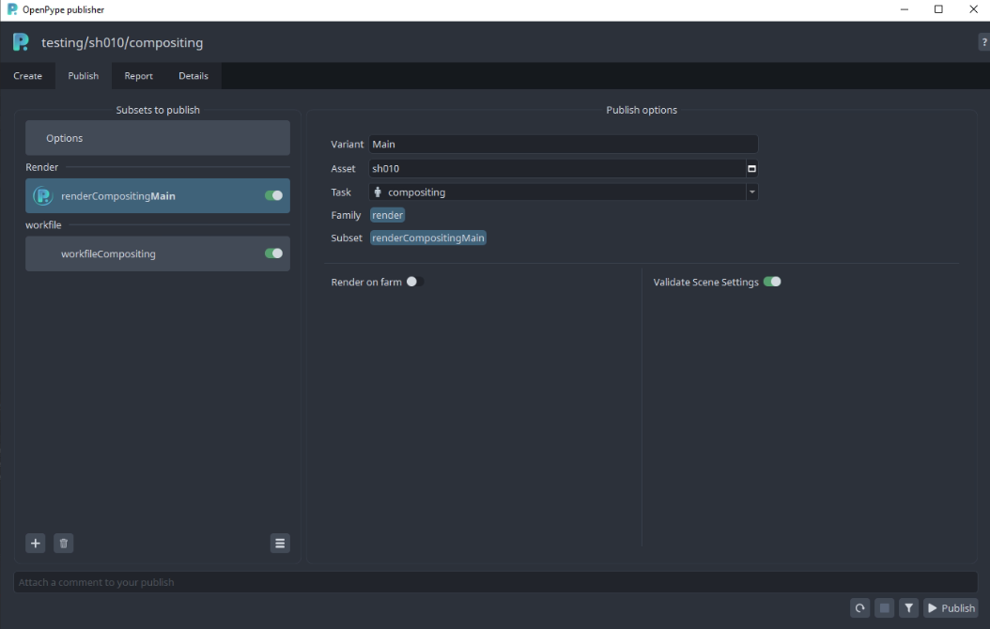Disable Validate Scene Settings
Viewport: 990px width, 629px height.
772,281
